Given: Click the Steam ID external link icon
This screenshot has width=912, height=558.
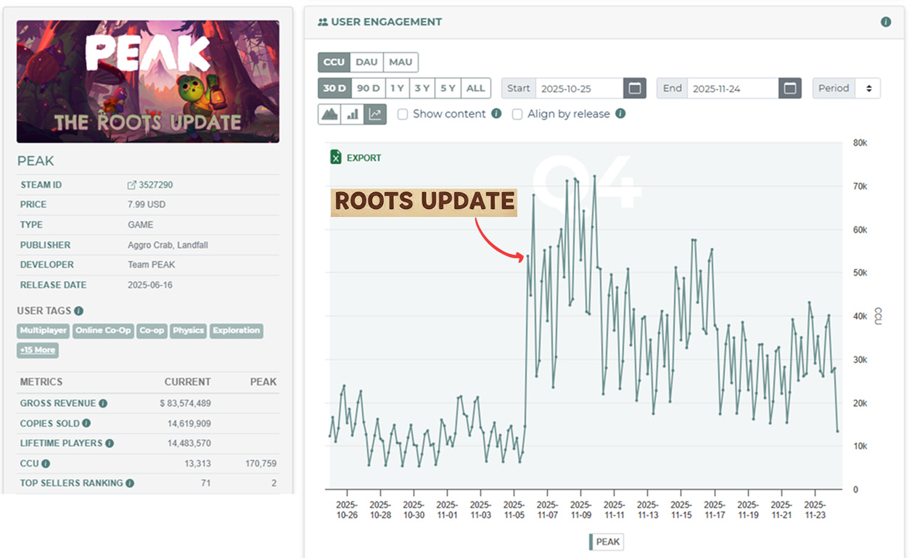Looking at the screenshot, I should tap(132, 185).
